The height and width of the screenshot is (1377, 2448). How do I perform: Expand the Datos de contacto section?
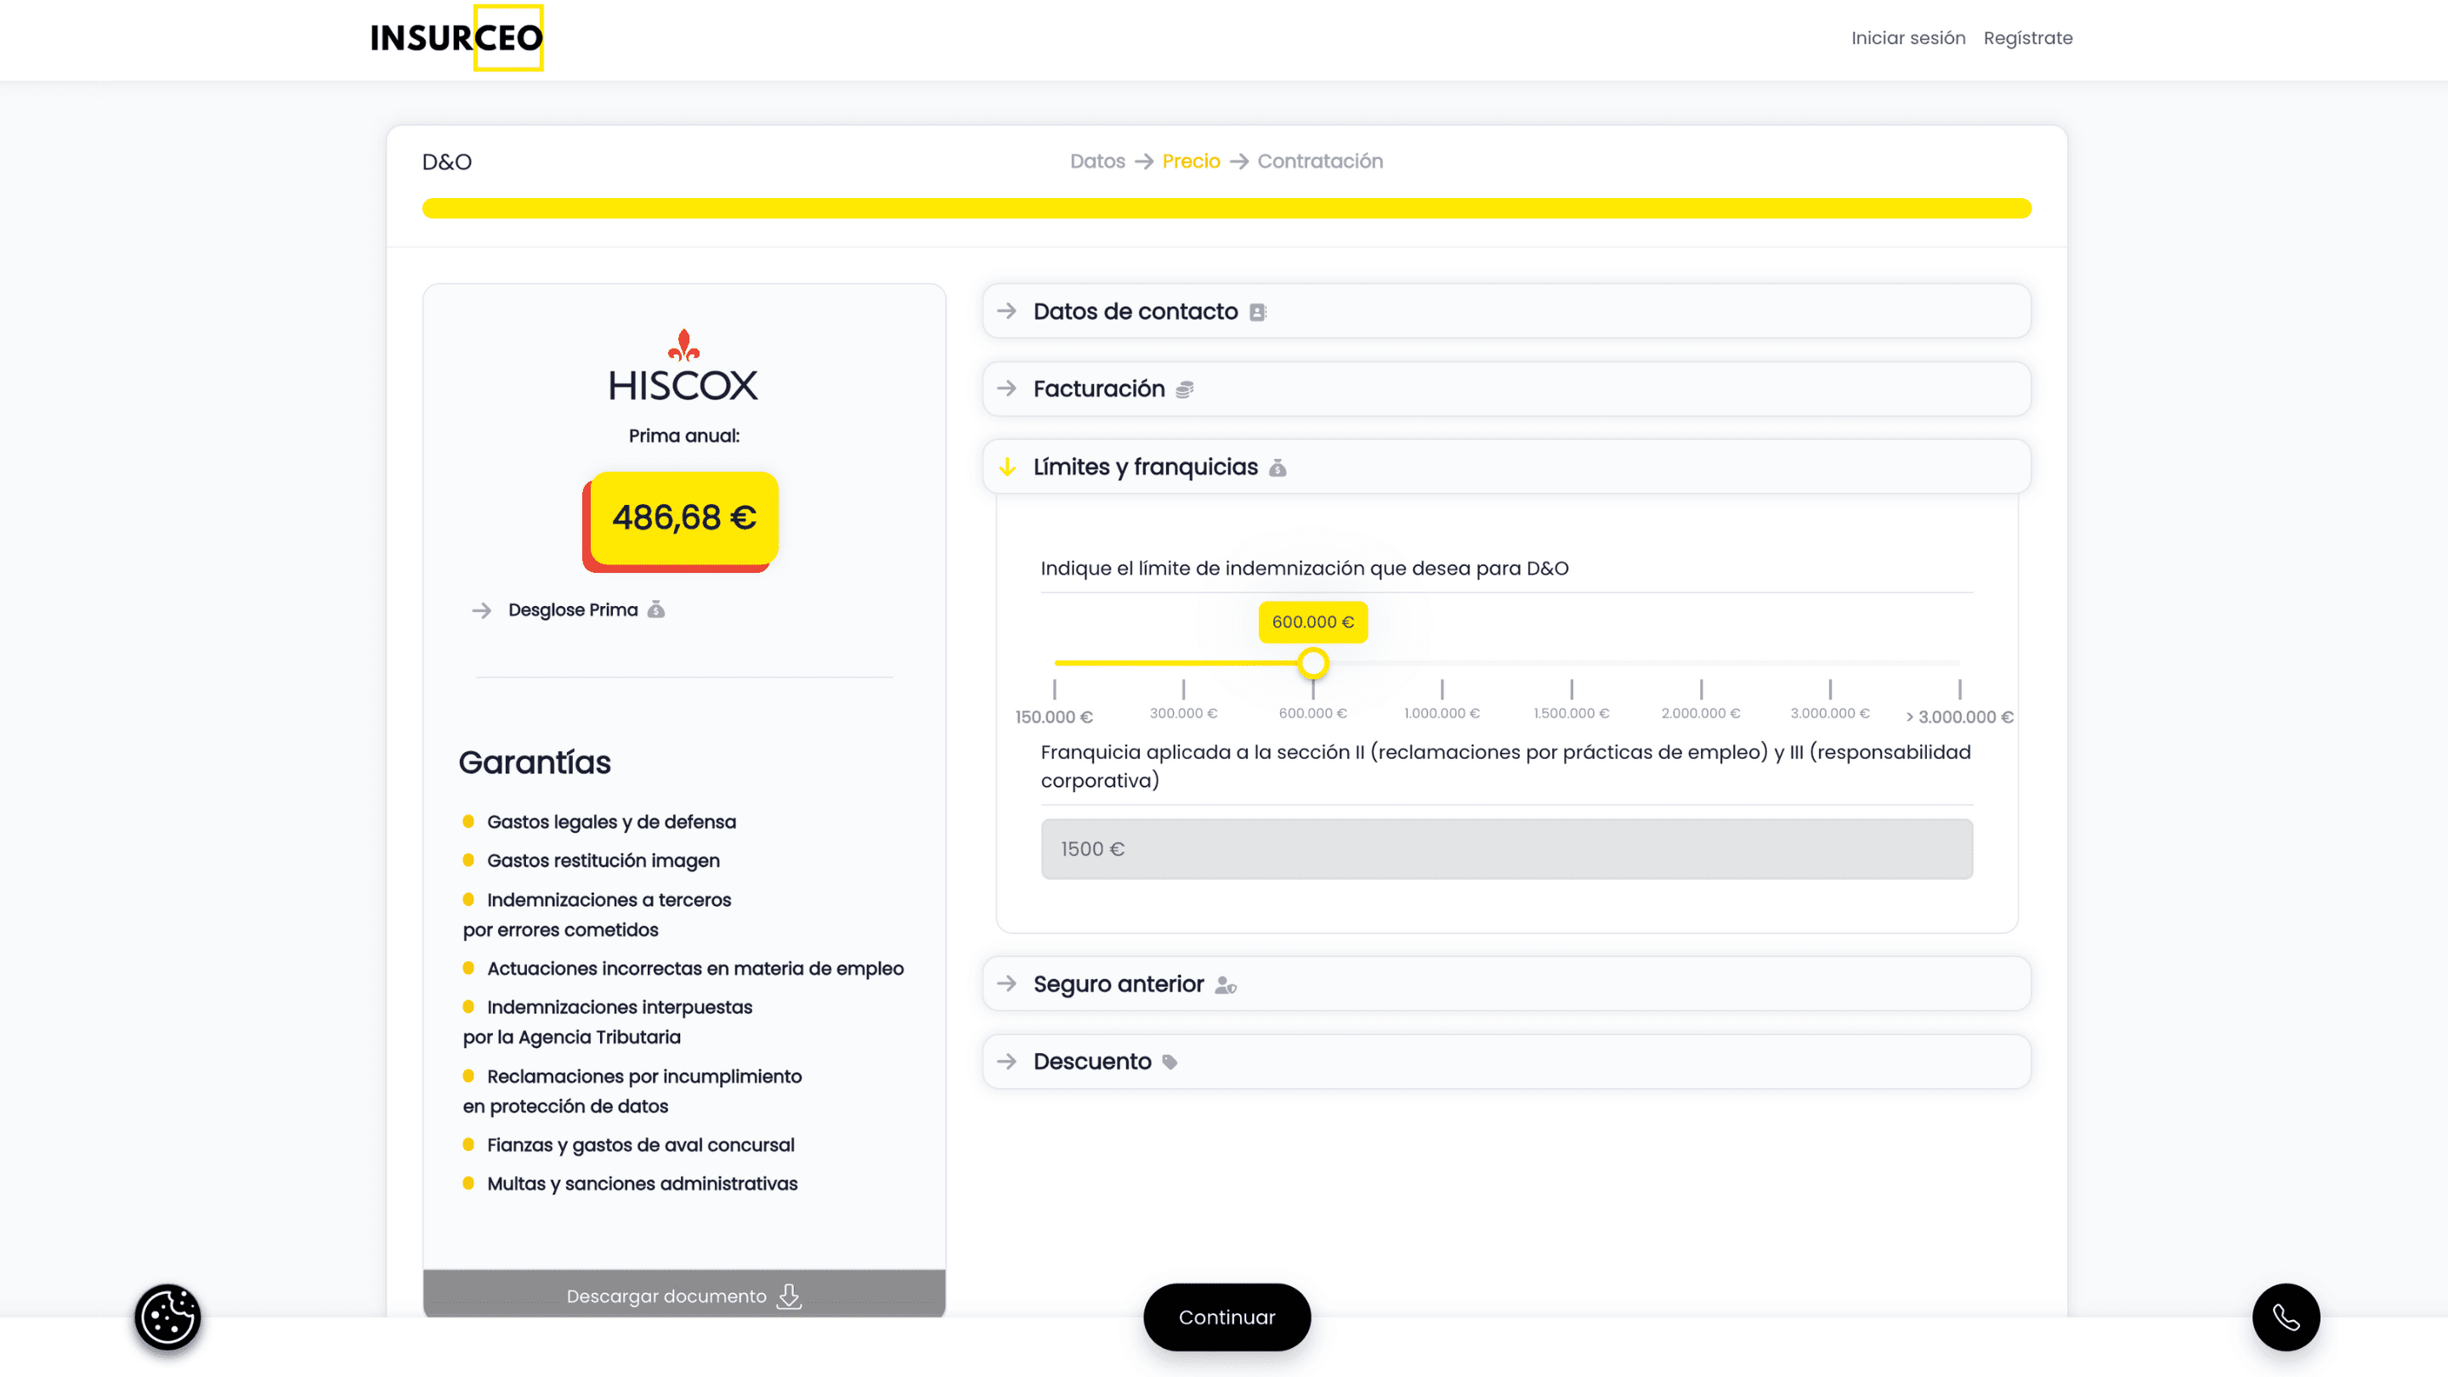(1134, 312)
